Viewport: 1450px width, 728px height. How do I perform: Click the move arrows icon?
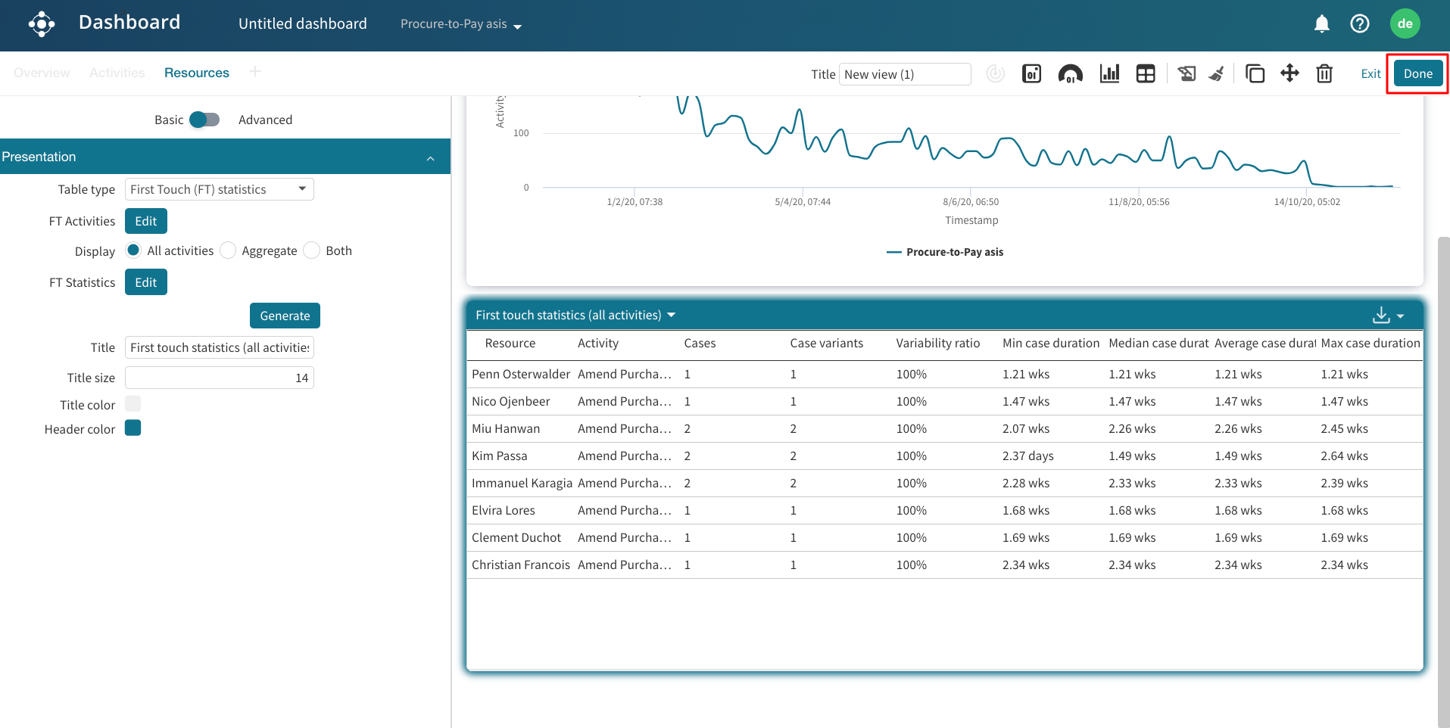1289,73
